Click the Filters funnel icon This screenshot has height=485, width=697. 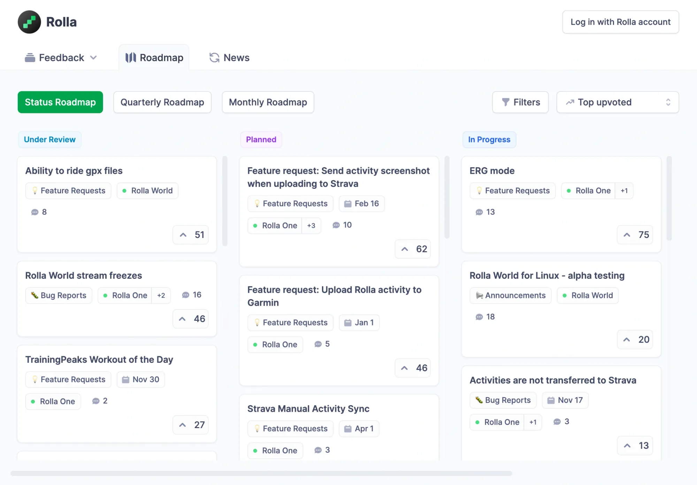point(506,102)
